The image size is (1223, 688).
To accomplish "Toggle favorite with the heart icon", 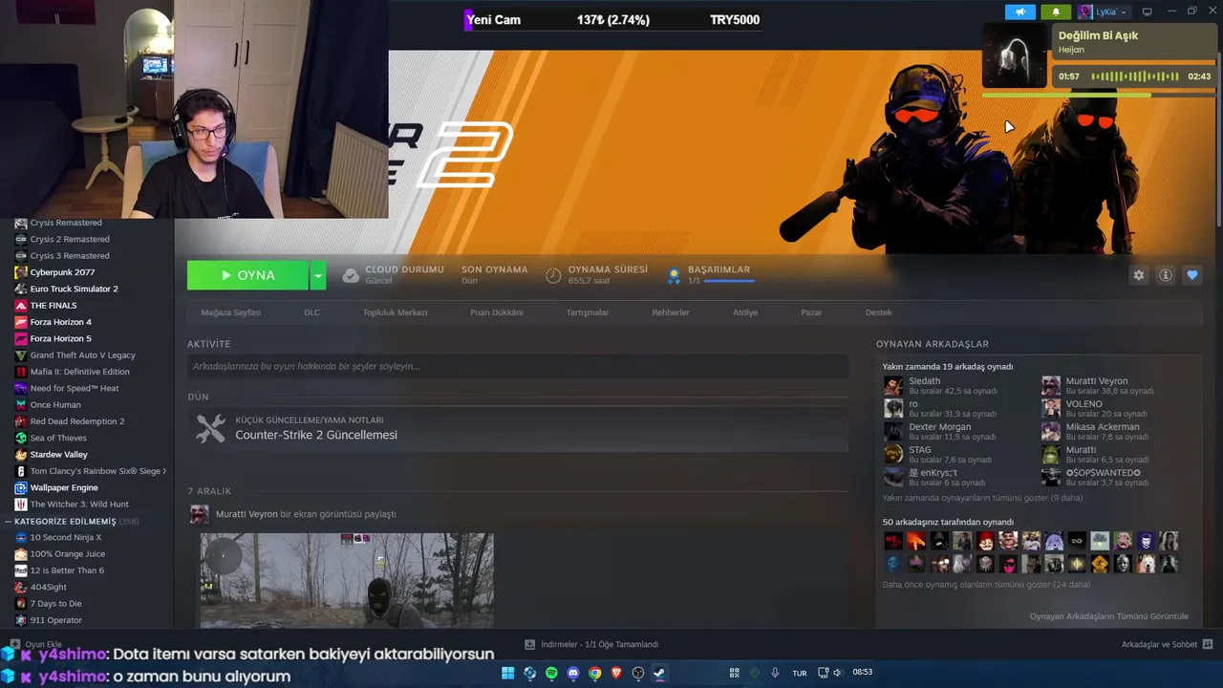I will click(1192, 275).
